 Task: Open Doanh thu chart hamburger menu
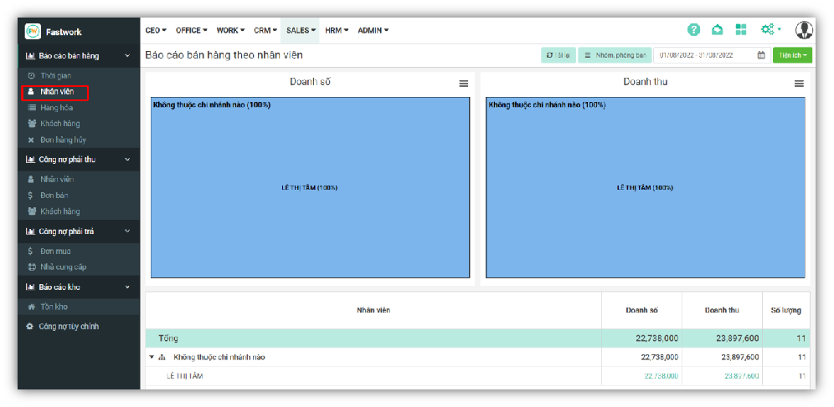pyautogui.click(x=799, y=84)
